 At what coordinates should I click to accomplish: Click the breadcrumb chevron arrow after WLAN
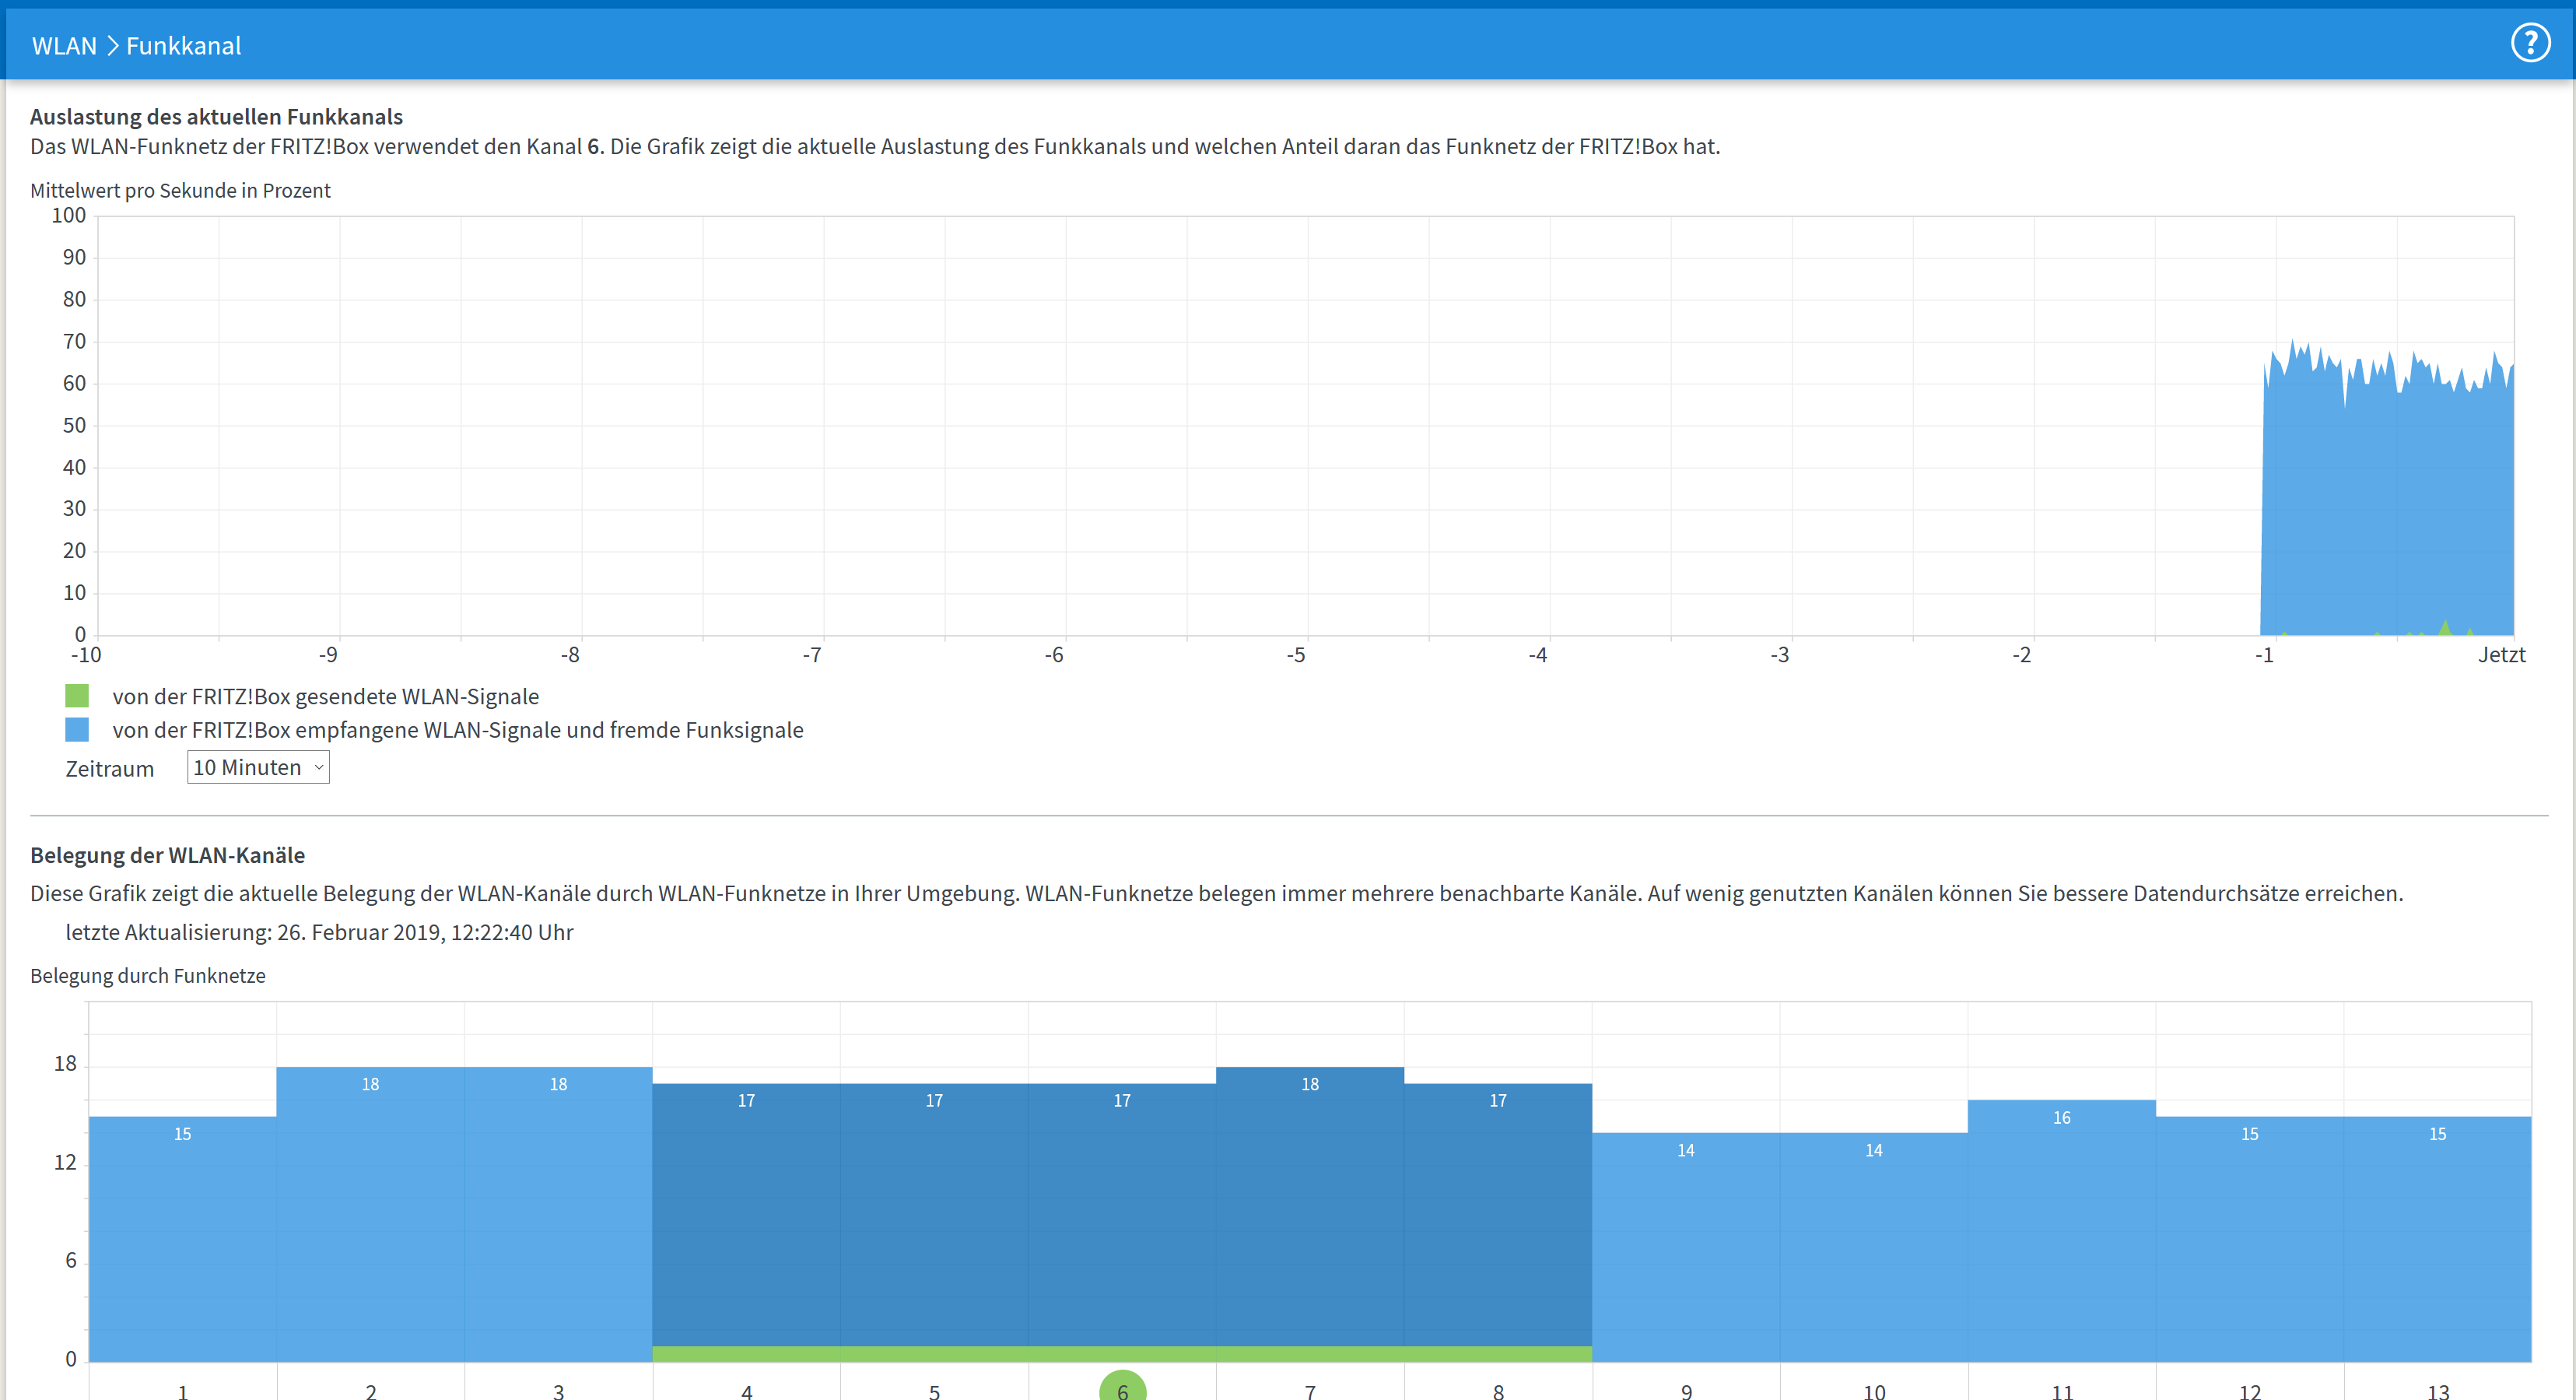(x=112, y=46)
